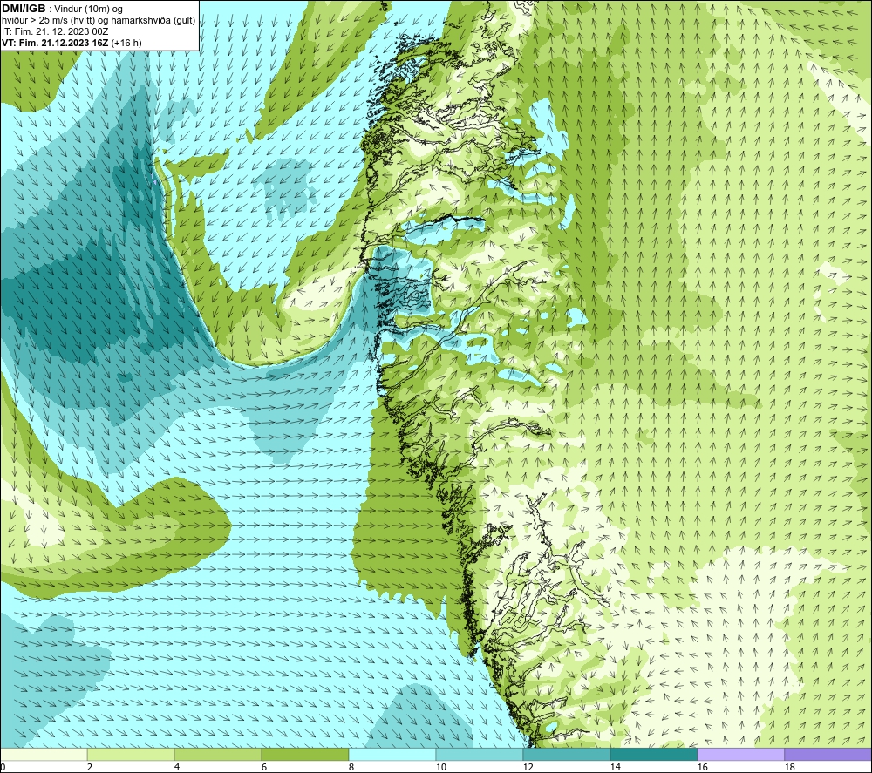This screenshot has height=773, width=872.
Task: Click the 0–2 m/s pale color swatch
Action: (x=44, y=755)
